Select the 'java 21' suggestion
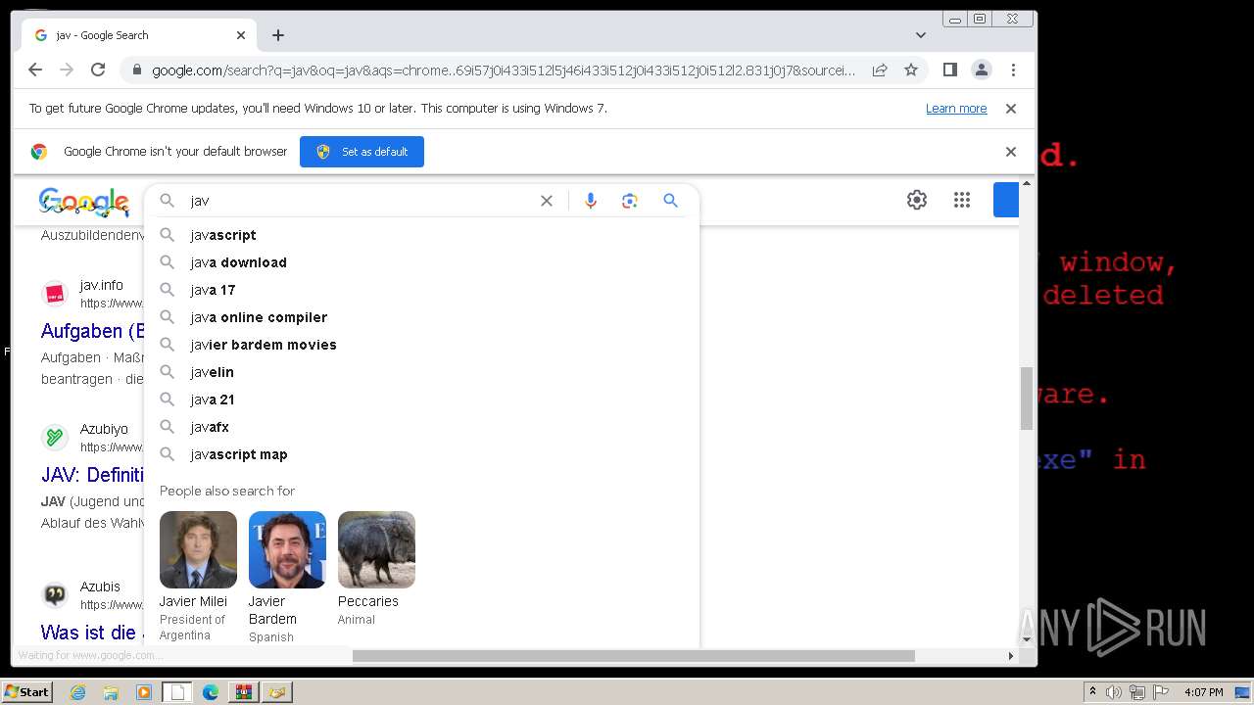The height and width of the screenshot is (705, 1254). coord(421,399)
